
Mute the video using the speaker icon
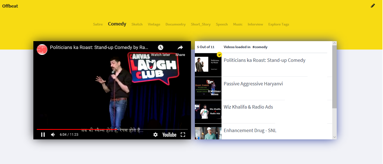pos(53,135)
